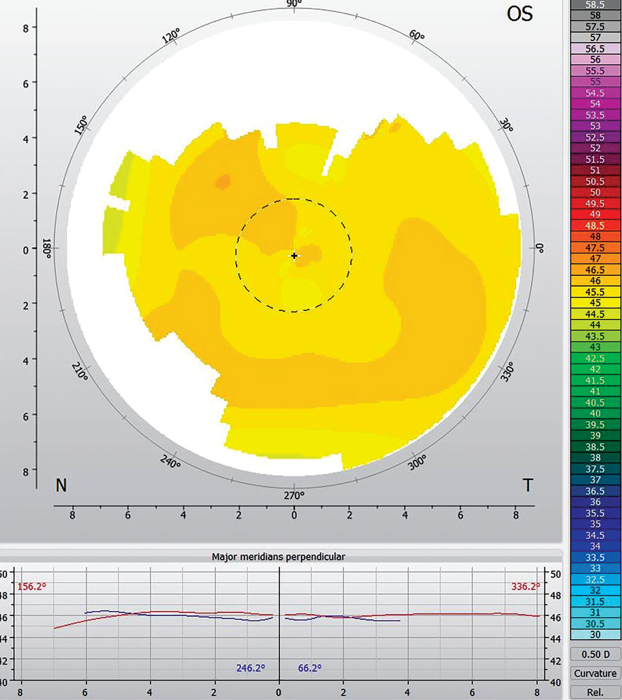Image resolution: width=622 pixels, height=700 pixels.
Task: Click the 300° marker on map ring
Action: pyautogui.click(x=417, y=462)
